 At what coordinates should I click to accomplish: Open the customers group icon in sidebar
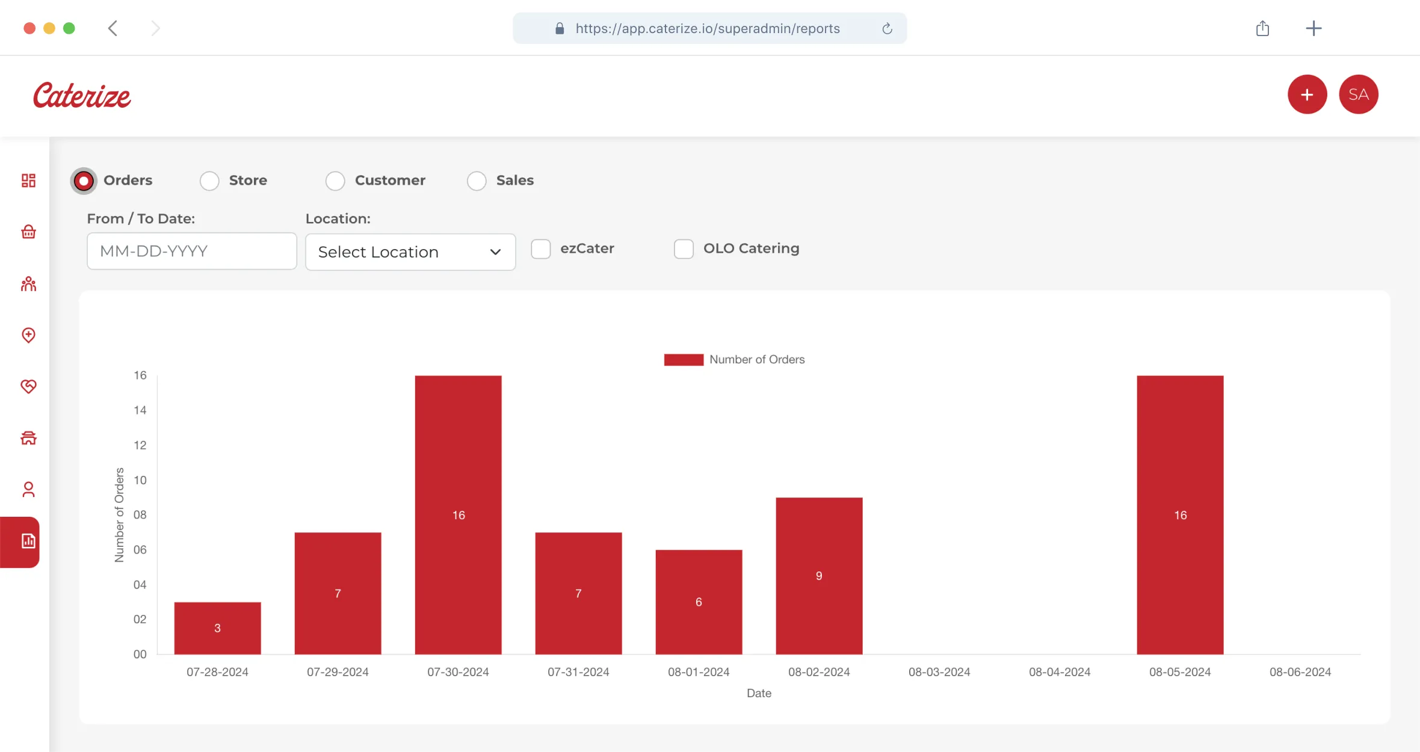point(28,284)
